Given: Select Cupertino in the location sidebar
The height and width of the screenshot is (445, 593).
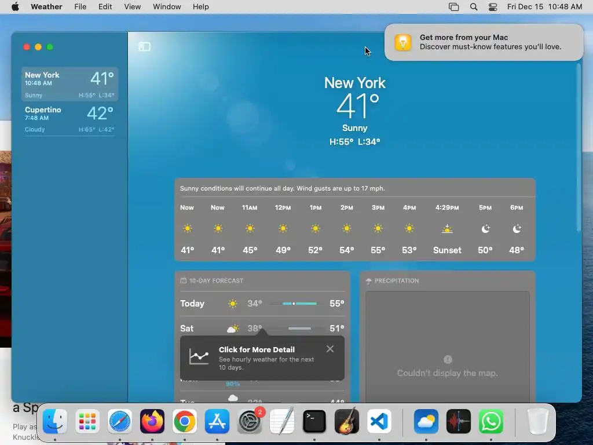Looking at the screenshot, I should [x=69, y=119].
